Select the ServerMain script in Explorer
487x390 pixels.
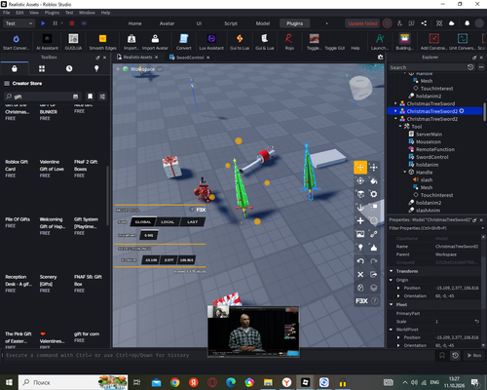click(429, 135)
